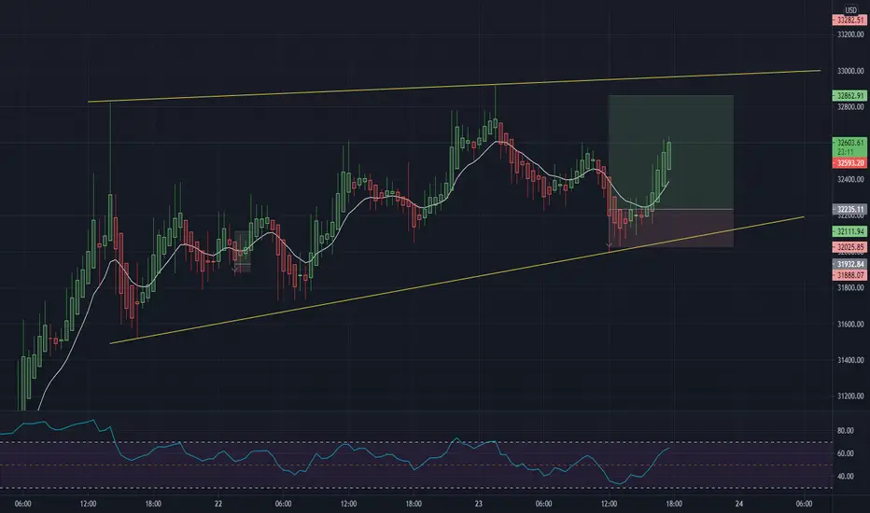Select the red 33282.51 price label
870x513 pixels.
849,20
